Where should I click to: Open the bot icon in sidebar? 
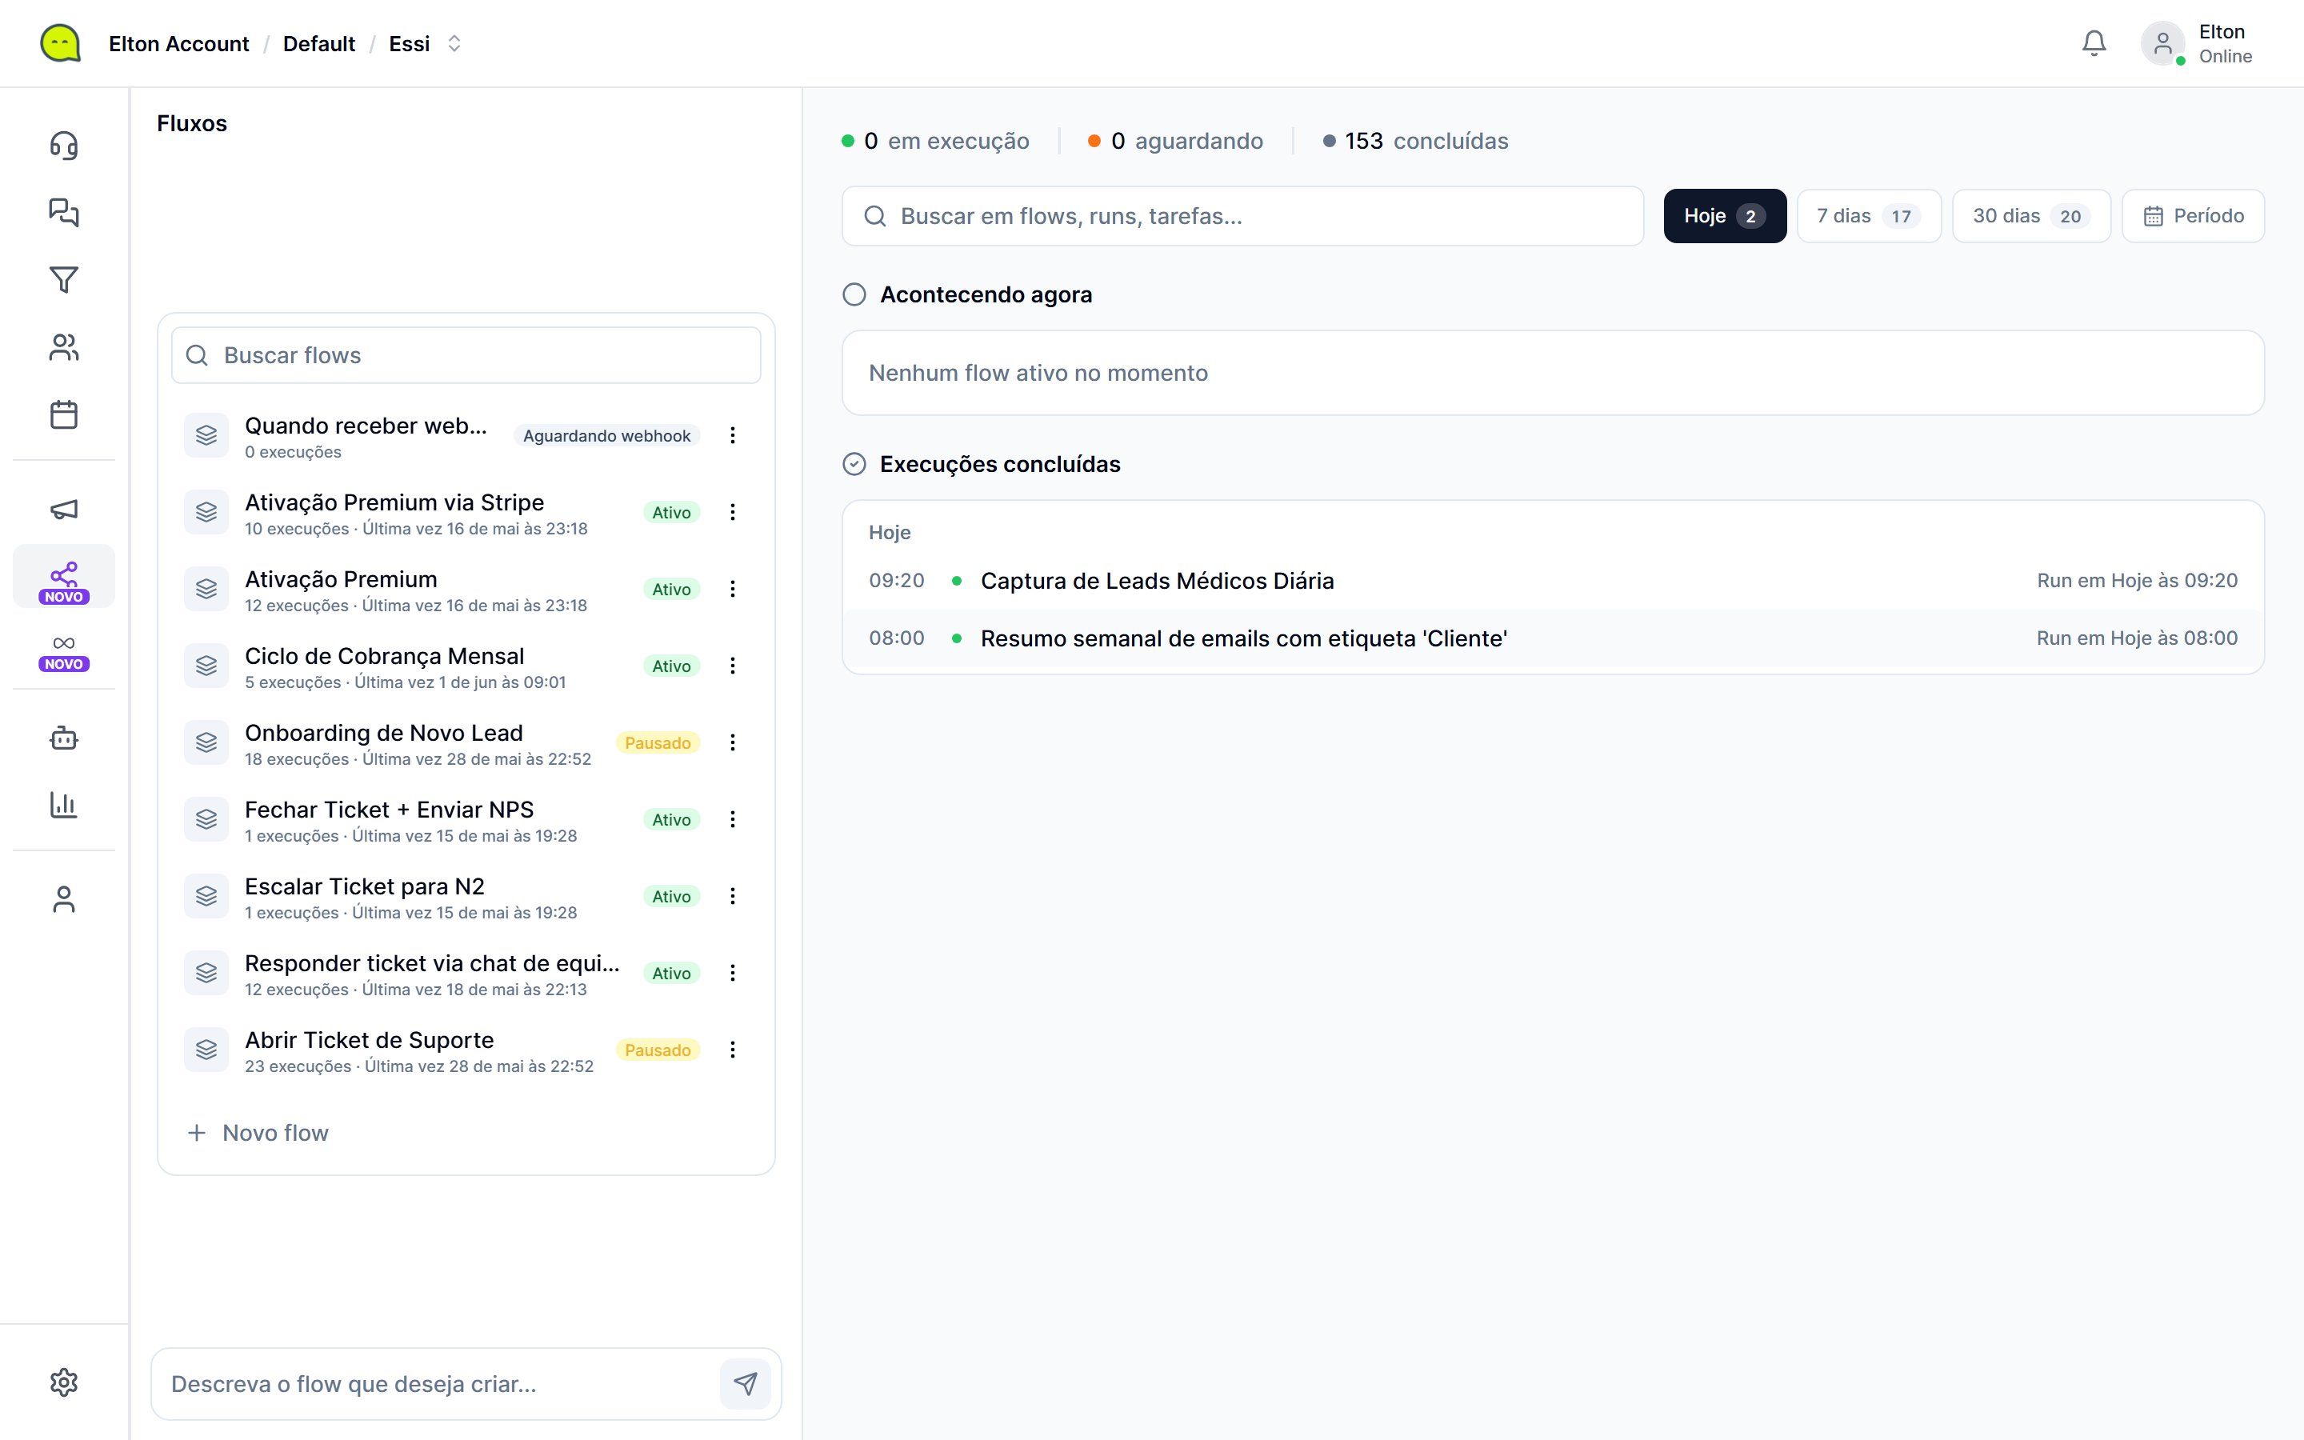(64, 738)
